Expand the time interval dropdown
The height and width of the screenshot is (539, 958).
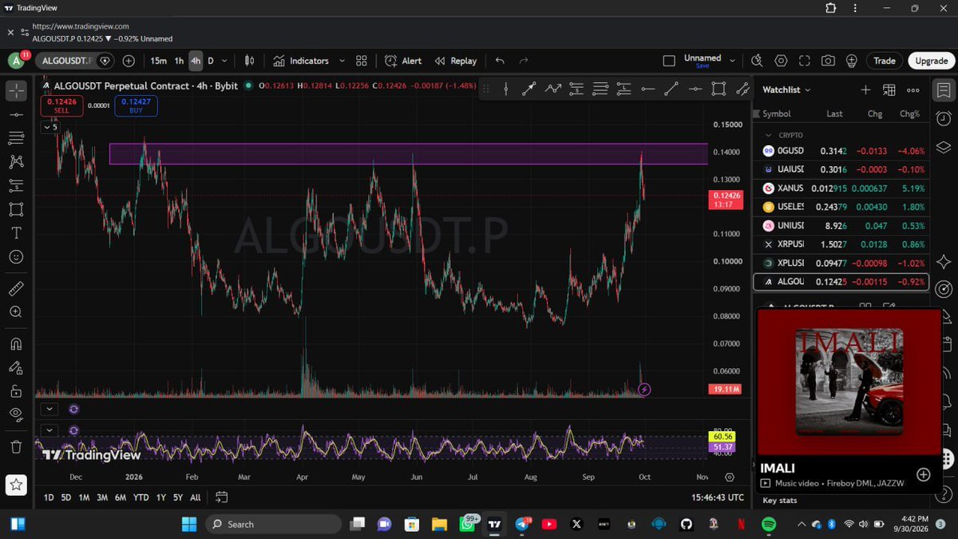point(224,61)
